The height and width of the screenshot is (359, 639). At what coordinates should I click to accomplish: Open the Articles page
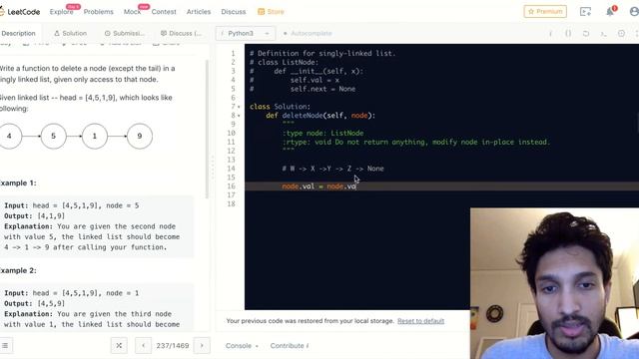[x=199, y=12]
